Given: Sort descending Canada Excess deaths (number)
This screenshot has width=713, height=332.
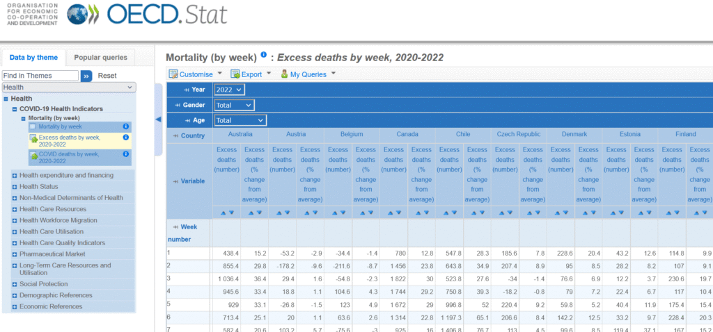Looking at the screenshot, I should tap(398, 213).
